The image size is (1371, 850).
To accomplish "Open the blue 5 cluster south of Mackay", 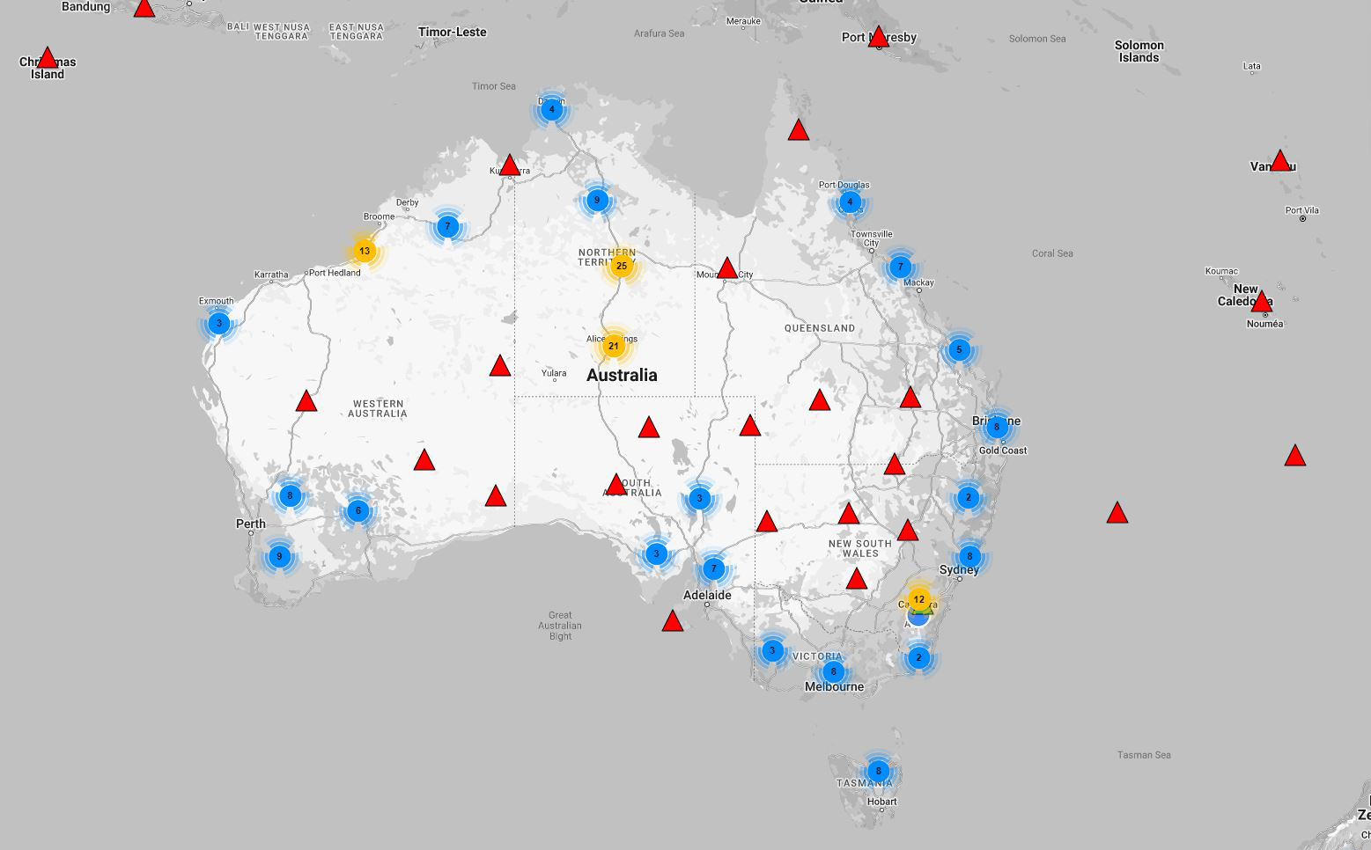I will pos(959,349).
